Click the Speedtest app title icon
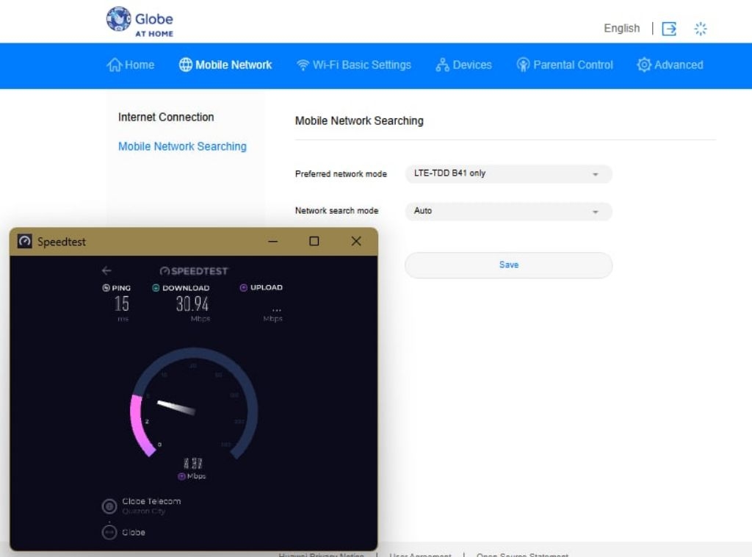 (x=24, y=241)
